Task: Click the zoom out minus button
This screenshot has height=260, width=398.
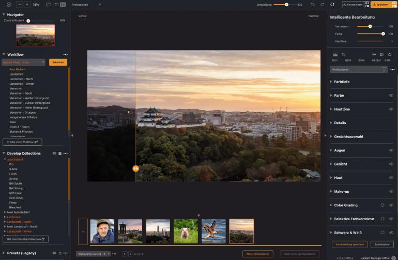Action: (20, 4)
